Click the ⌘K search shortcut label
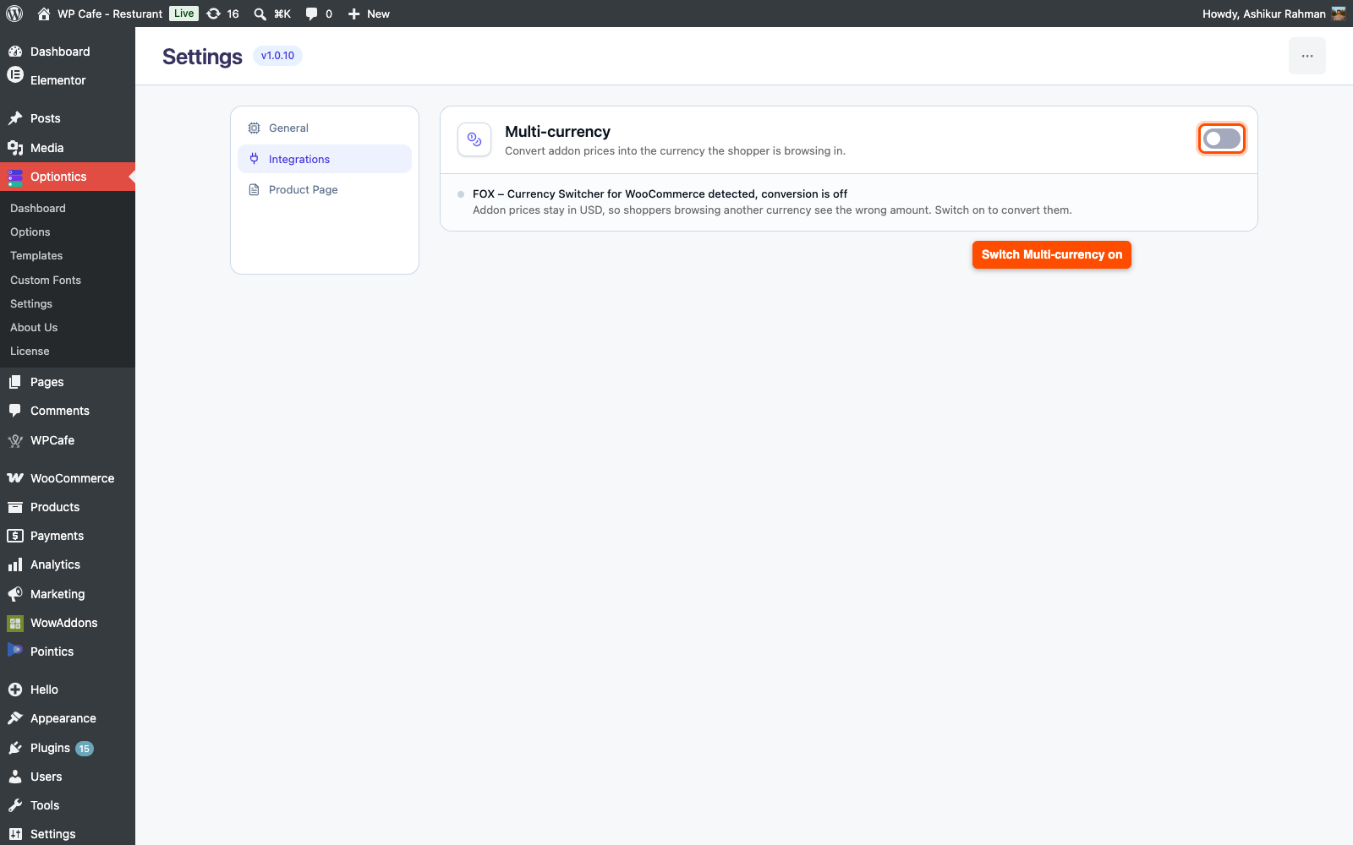Screen dimensions: 1353x845 tap(282, 14)
